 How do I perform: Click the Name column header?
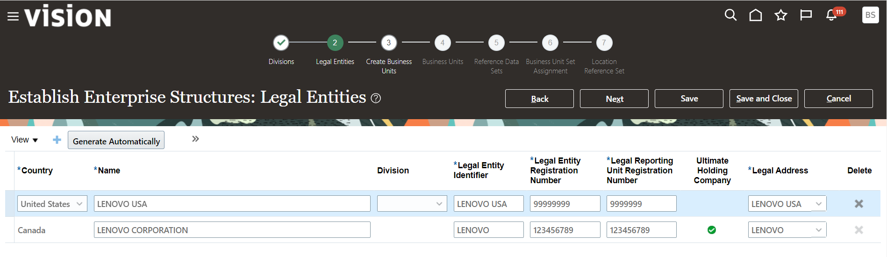click(x=107, y=171)
